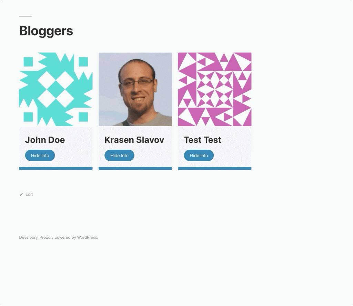Click the "Proudly powered by" footer text
This screenshot has height=306, width=353.
(x=58, y=237)
